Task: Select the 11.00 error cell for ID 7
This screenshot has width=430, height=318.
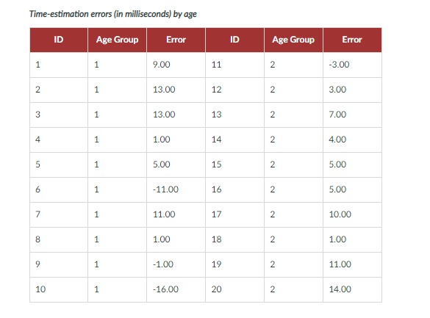Action: 176,214
